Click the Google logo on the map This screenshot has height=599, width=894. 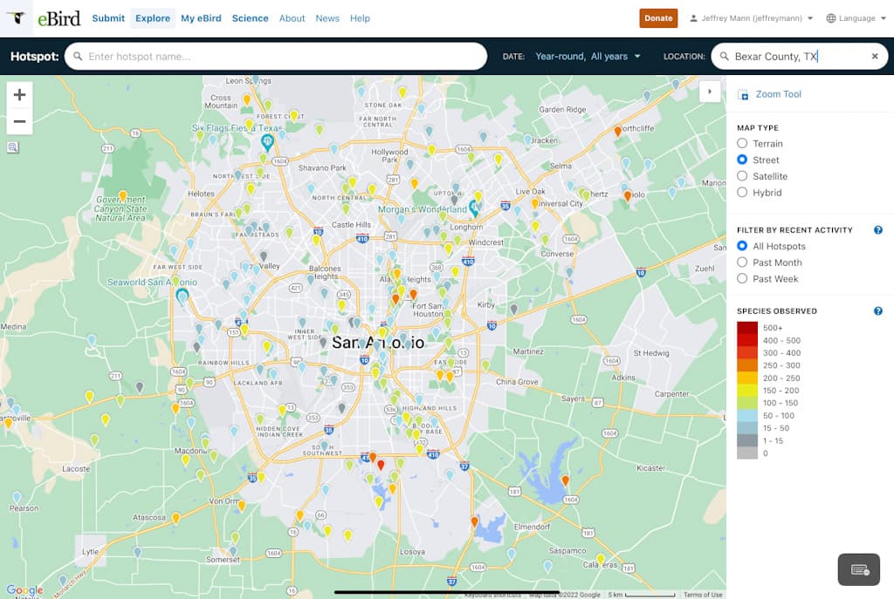(x=24, y=590)
